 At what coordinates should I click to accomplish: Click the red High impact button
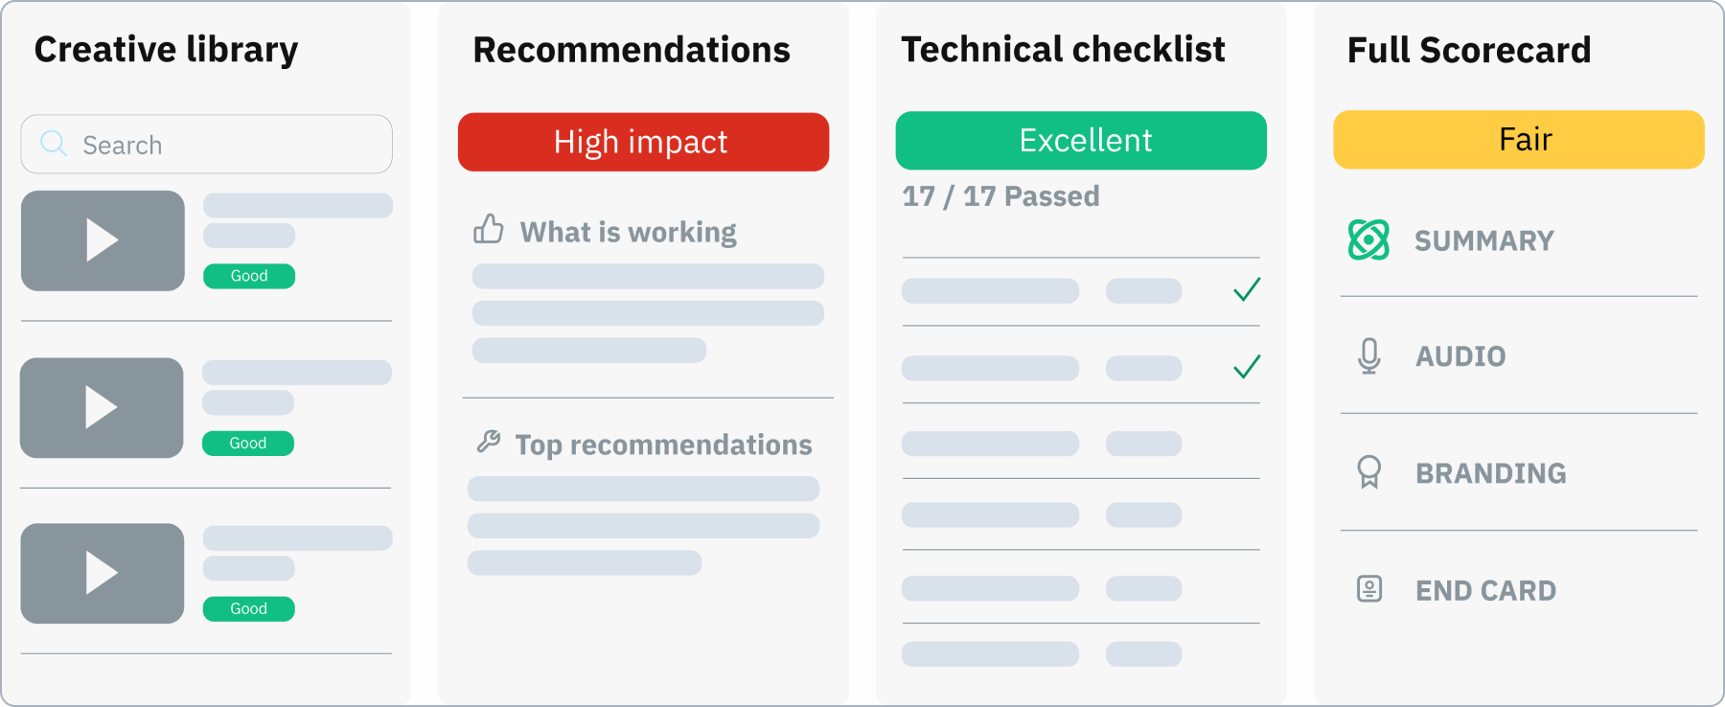(x=643, y=142)
